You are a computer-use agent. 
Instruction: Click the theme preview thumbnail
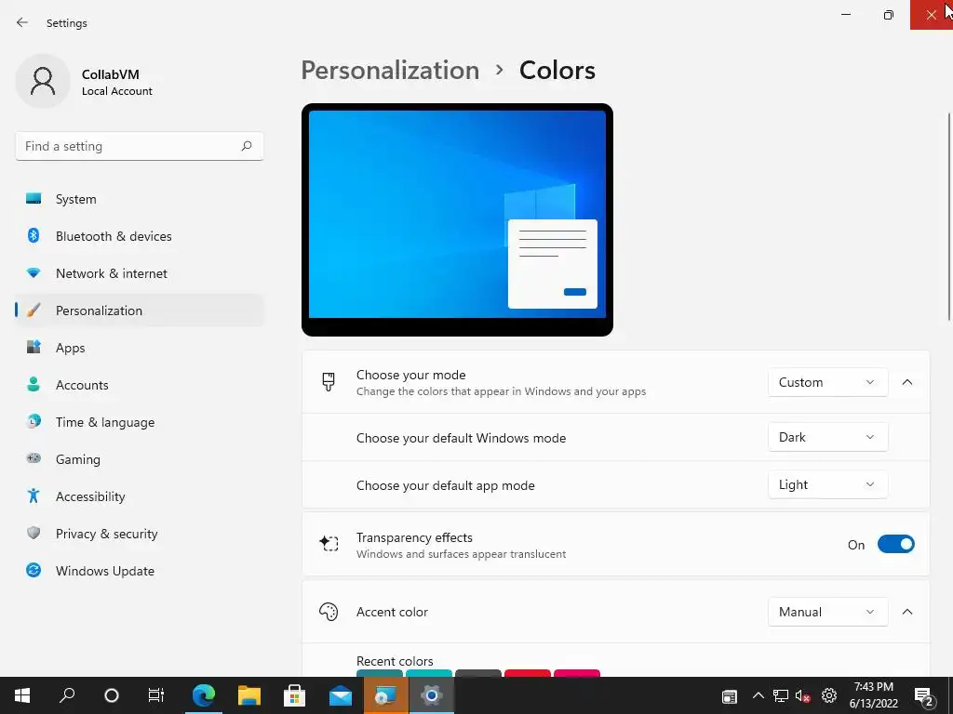(x=457, y=219)
